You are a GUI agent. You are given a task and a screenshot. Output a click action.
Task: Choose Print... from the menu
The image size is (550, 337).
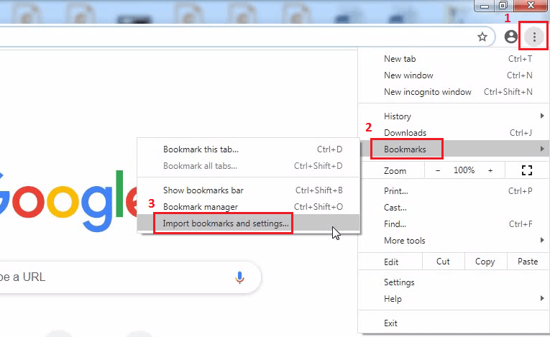coord(454,191)
